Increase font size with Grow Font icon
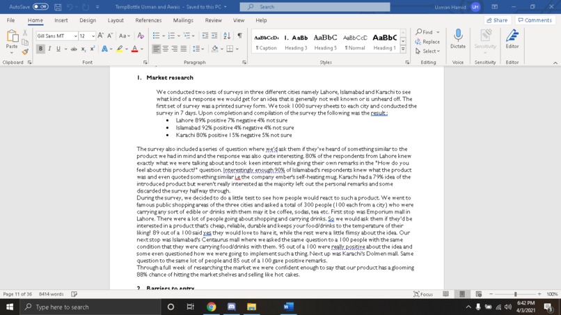The height and width of the screenshot is (315, 561). click(100, 35)
